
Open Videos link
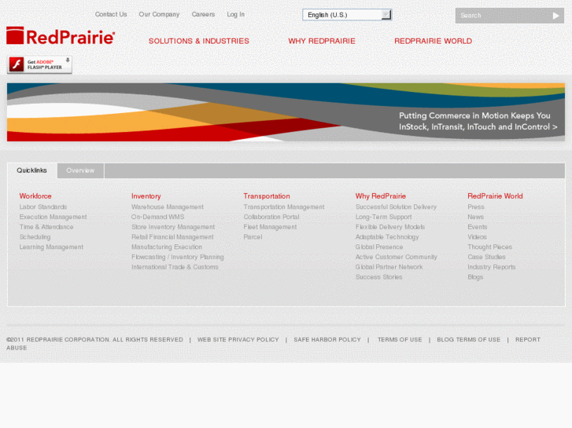click(477, 237)
